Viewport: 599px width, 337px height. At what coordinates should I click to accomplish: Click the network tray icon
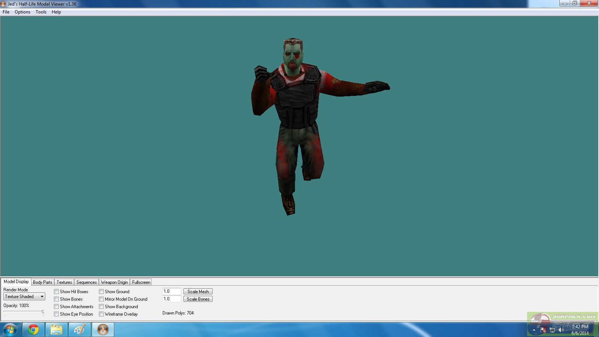click(x=552, y=330)
